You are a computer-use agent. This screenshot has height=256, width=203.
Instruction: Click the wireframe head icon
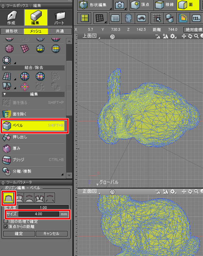pos(128,18)
